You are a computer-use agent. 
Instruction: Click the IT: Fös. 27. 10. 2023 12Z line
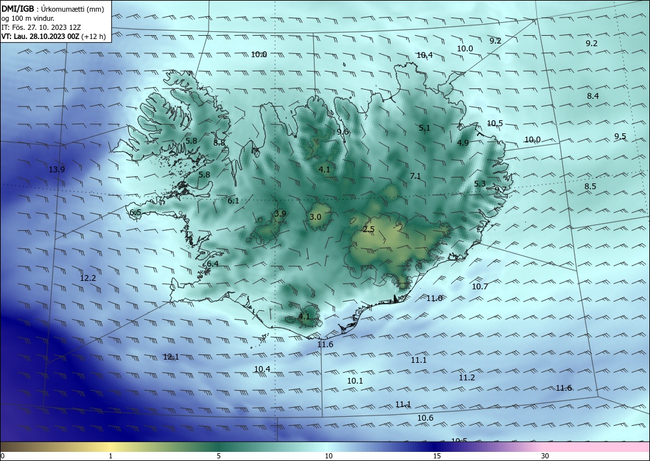[41, 27]
